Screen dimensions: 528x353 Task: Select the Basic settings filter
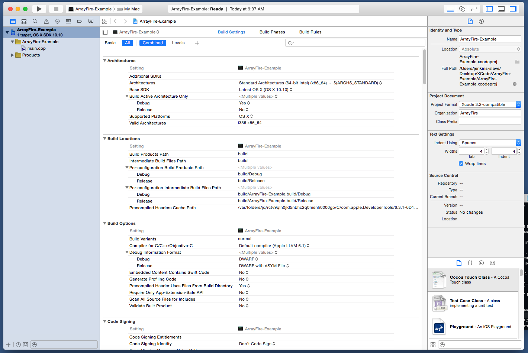pyautogui.click(x=110, y=43)
